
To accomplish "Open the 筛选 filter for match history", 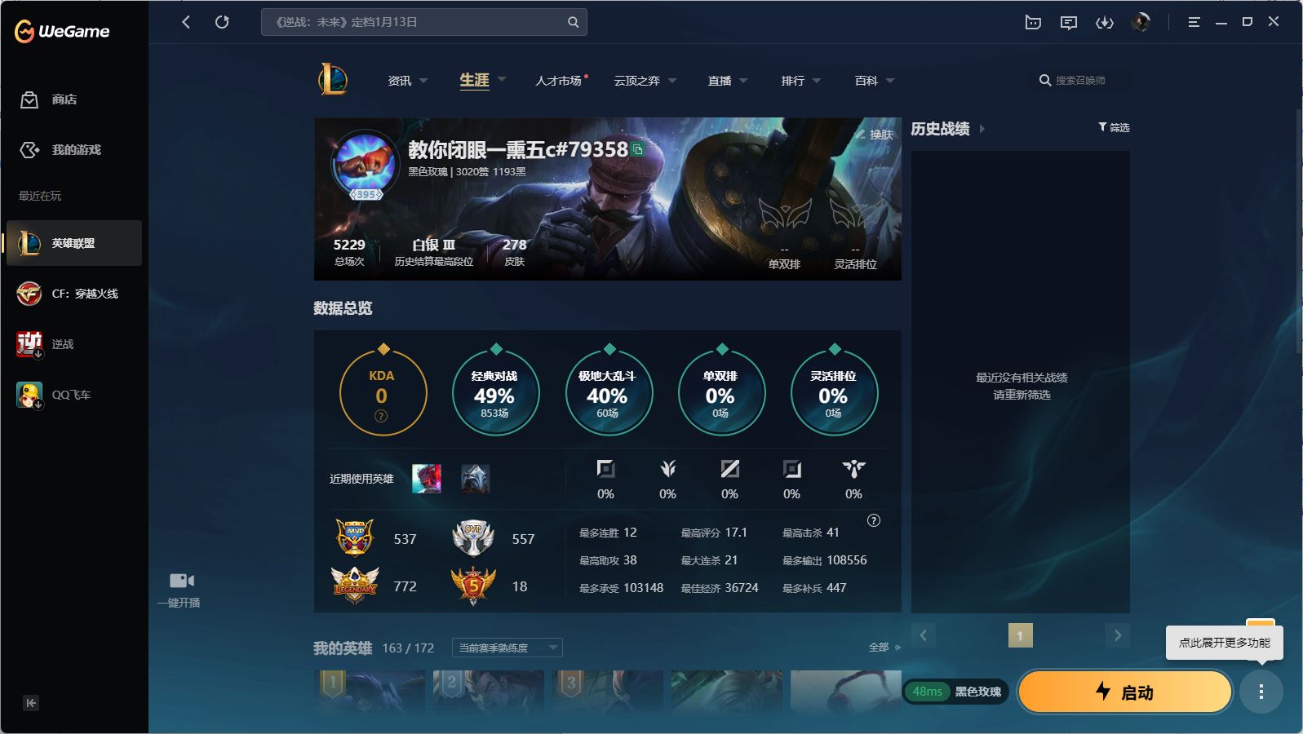I will [1114, 127].
